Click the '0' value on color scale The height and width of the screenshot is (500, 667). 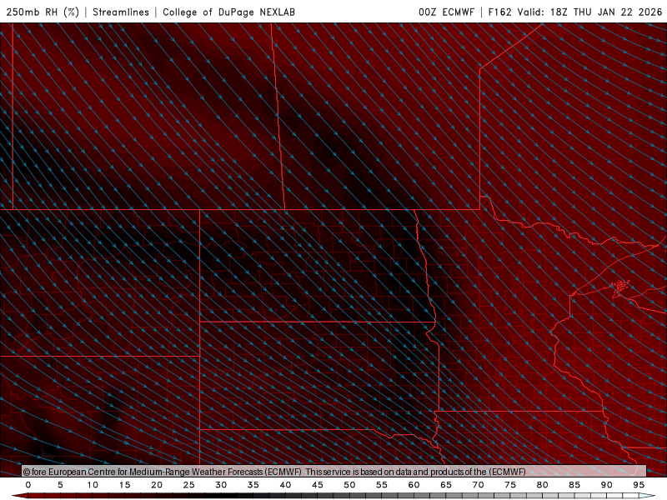(28, 485)
